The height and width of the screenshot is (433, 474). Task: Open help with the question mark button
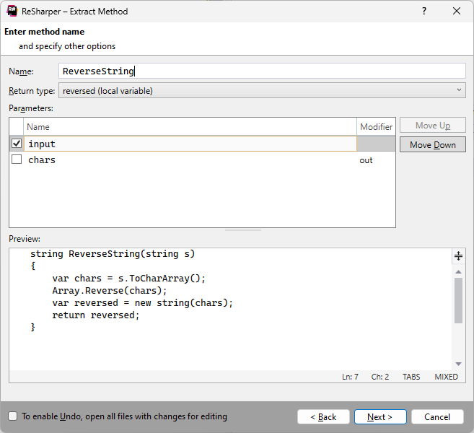(x=423, y=11)
